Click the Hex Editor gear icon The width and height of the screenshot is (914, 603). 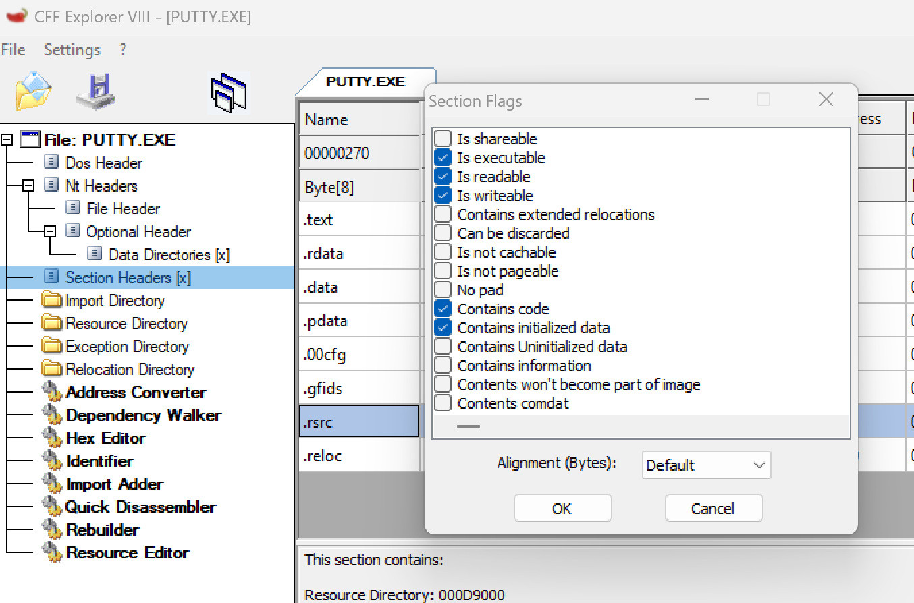[x=52, y=438]
